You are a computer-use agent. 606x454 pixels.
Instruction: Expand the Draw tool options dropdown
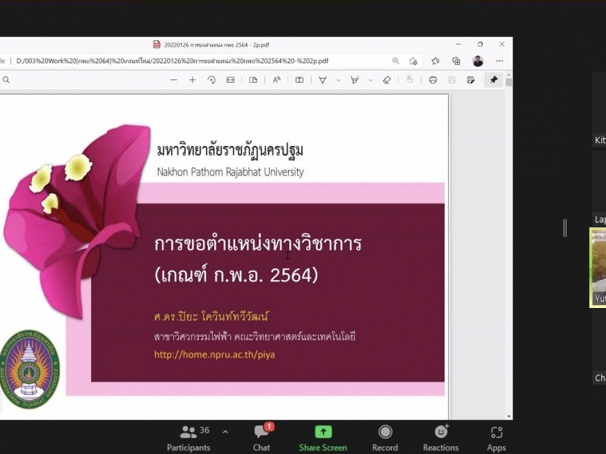[x=339, y=80]
